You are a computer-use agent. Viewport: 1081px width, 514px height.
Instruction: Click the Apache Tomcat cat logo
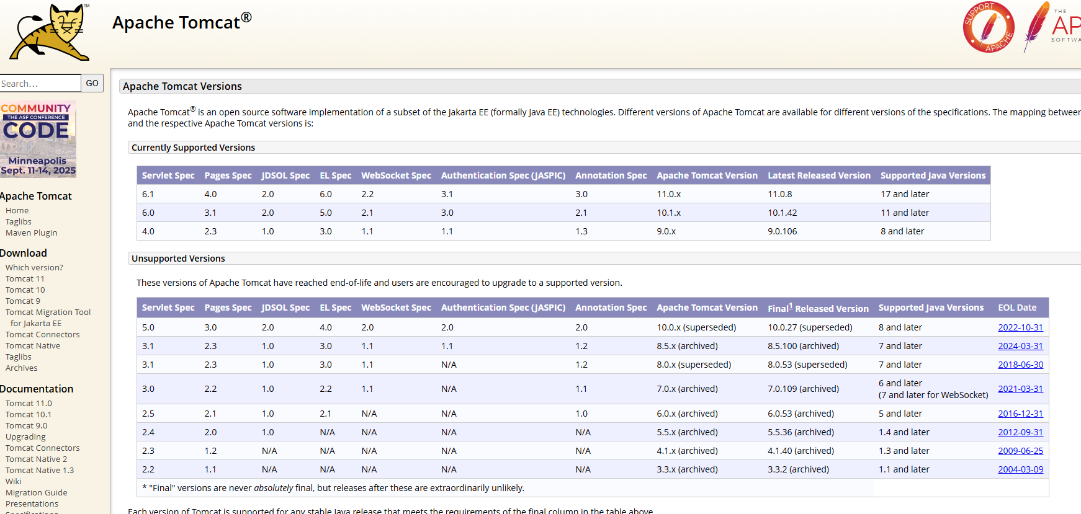coord(50,32)
